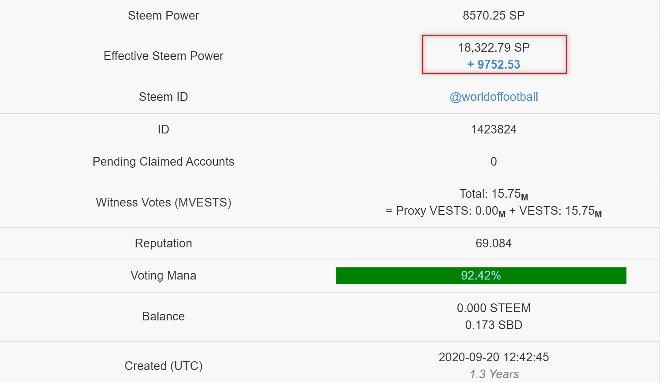Click the + 9752.53 delegated SP value
Image resolution: width=660 pixels, height=383 pixels.
(494, 65)
